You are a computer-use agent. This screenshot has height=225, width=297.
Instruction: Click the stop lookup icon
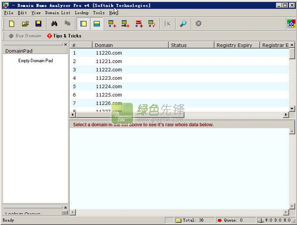point(198,24)
